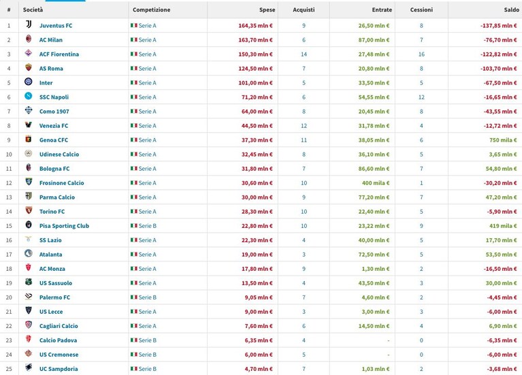Click the Torino FC crest icon

point(29,210)
